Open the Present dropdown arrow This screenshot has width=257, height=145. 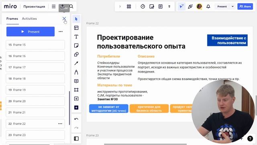233,6
